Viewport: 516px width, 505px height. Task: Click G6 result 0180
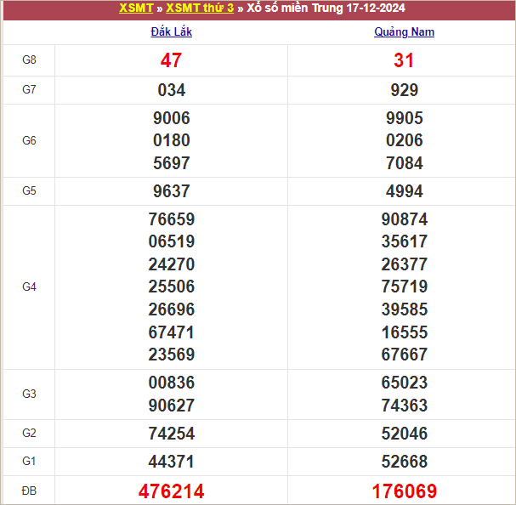click(172, 140)
